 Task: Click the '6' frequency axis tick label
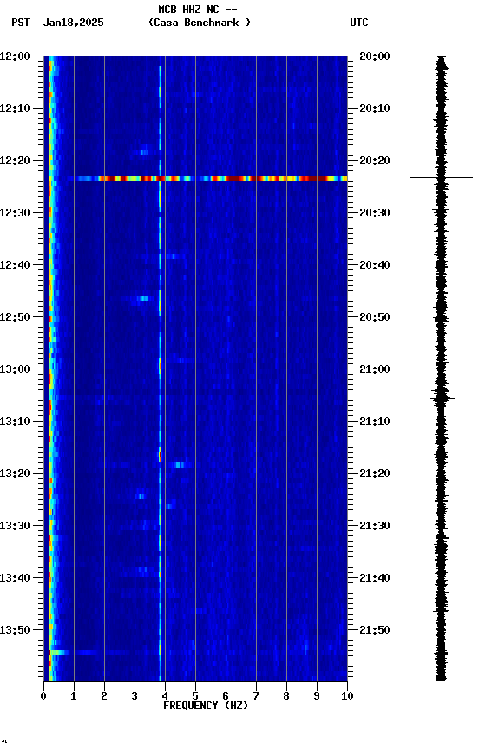[x=226, y=696]
